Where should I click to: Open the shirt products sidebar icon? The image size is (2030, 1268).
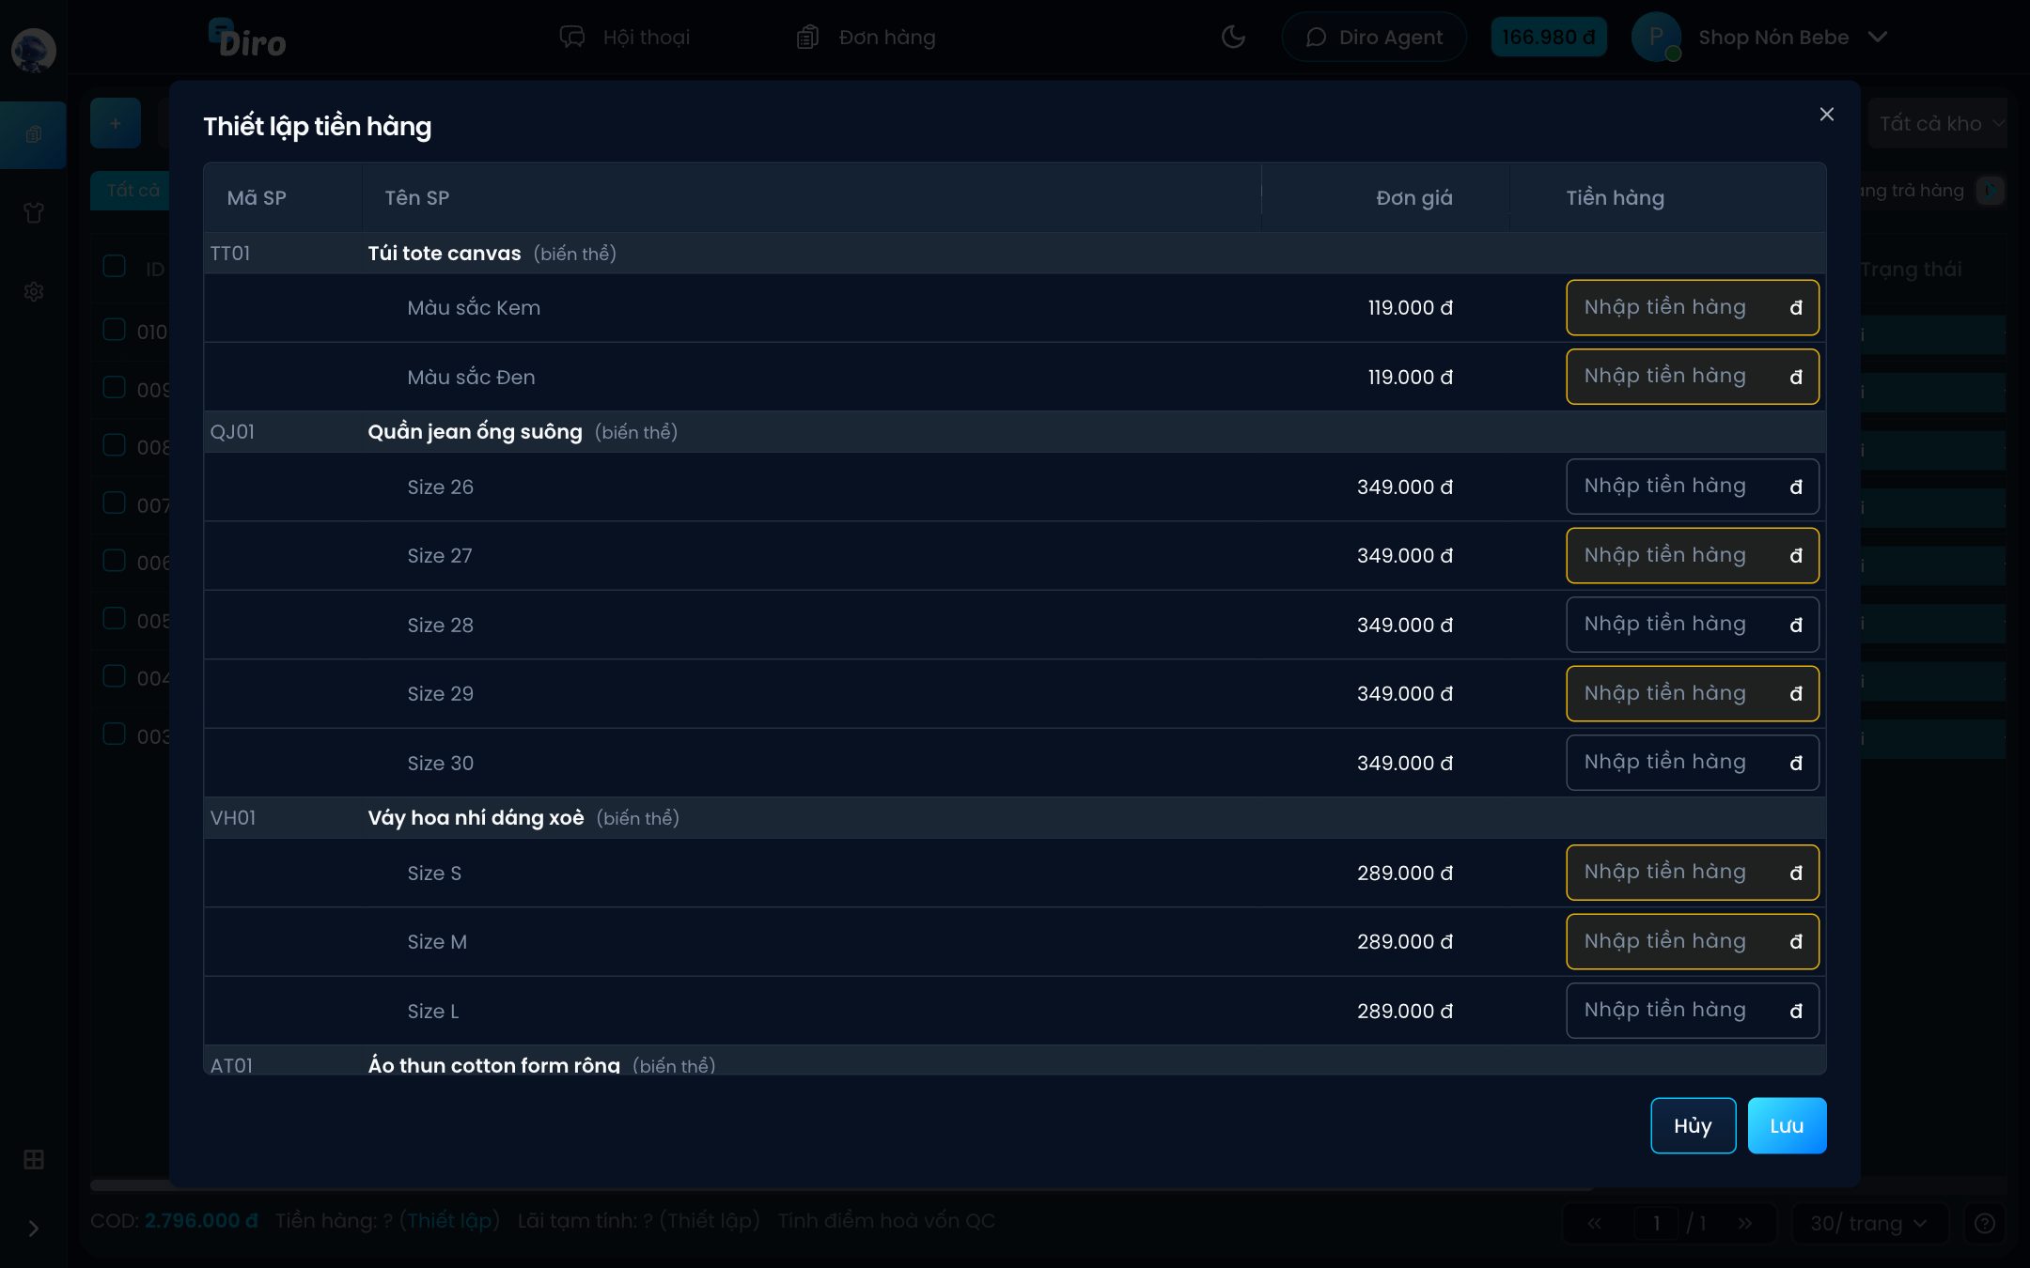[x=34, y=213]
